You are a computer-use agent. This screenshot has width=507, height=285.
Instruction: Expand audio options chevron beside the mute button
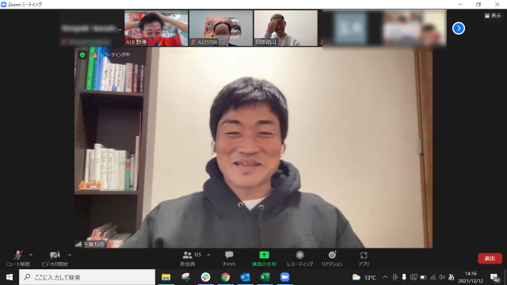point(31,255)
